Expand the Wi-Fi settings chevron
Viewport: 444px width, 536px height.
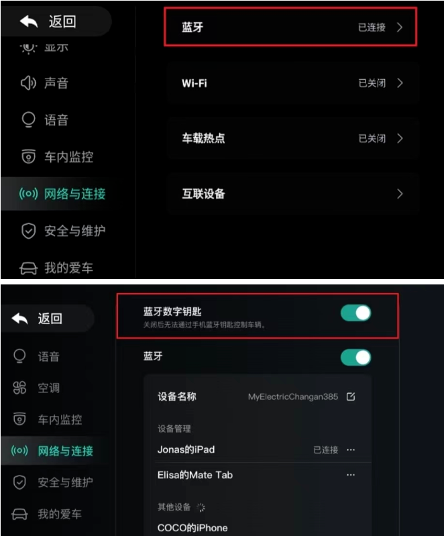click(x=400, y=83)
